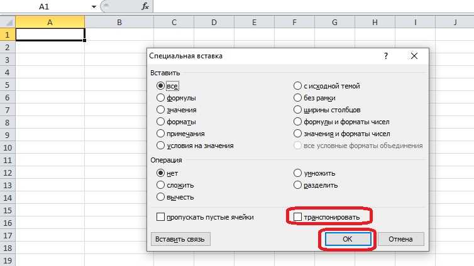Viewport: 474px width, 266px height.
Task: Click the fx insert function icon
Action: tap(145, 6)
